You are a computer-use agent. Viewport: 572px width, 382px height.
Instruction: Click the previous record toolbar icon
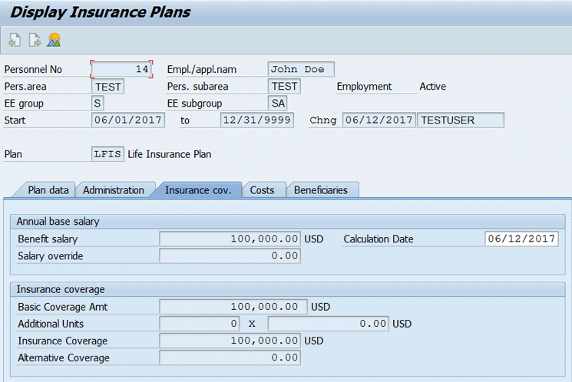(15, 40)
